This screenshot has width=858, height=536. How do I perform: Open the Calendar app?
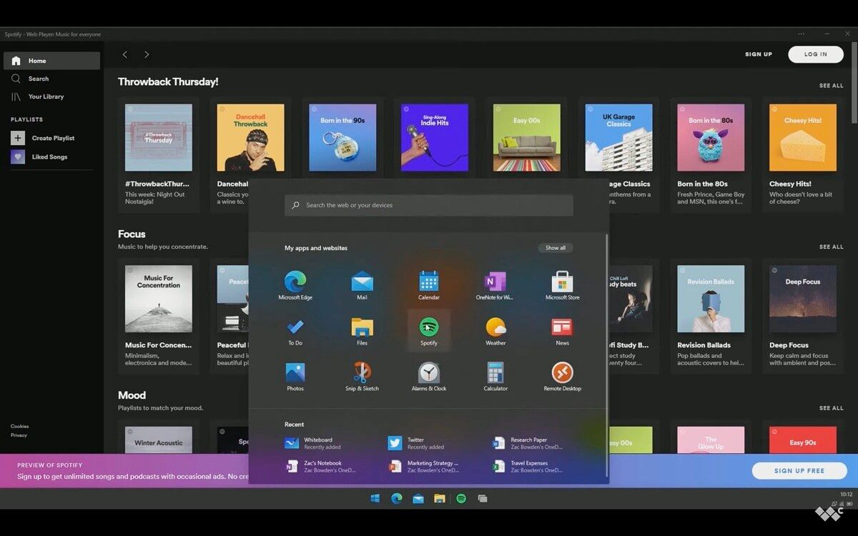(x=428, y=283)
